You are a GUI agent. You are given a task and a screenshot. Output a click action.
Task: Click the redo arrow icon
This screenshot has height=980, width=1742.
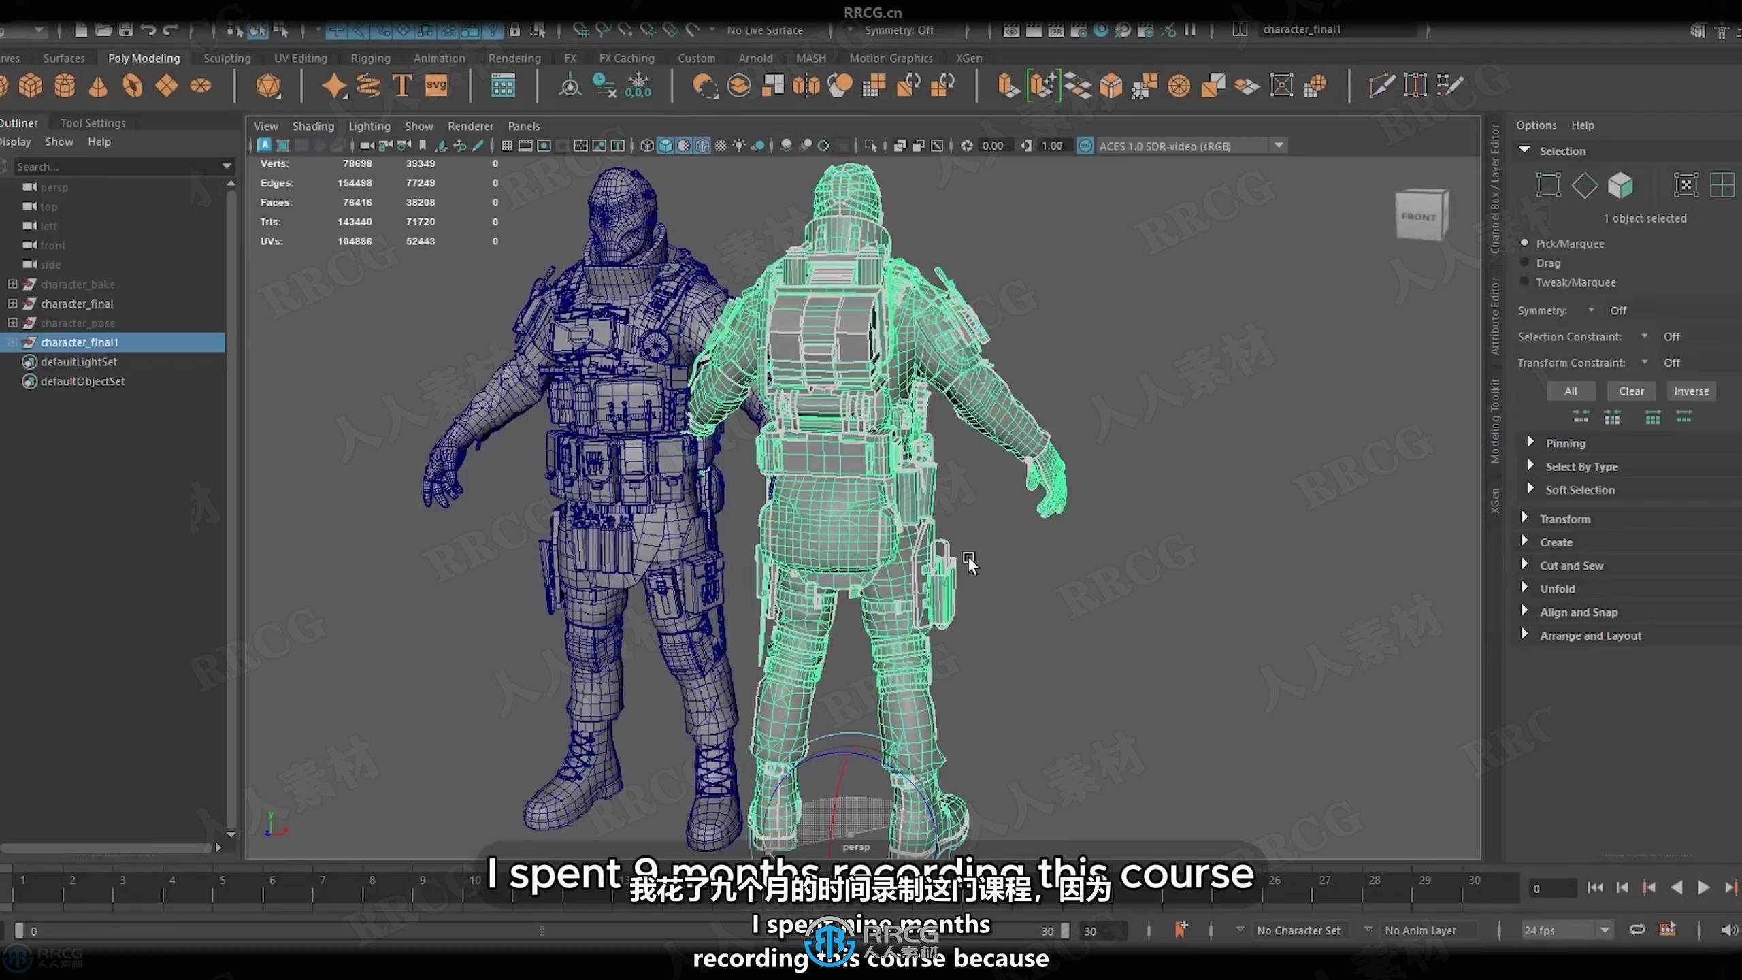[x=171, y=30]
